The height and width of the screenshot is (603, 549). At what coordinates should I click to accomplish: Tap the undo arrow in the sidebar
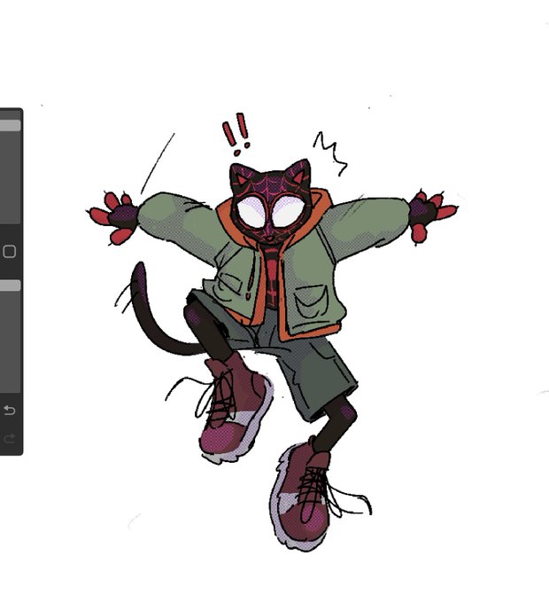10,411
